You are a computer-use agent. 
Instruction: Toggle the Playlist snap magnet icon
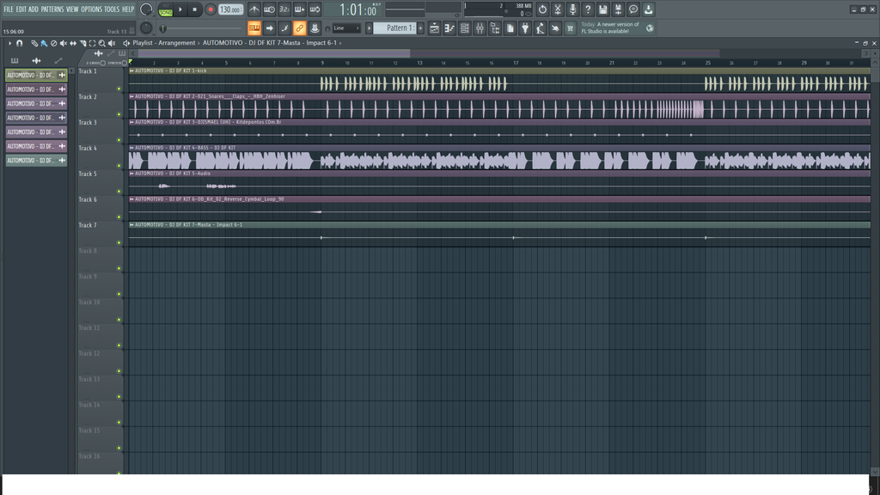[x=20, y=43]
